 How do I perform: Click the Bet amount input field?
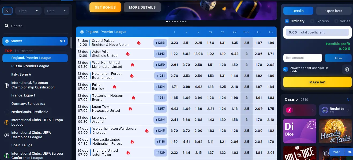(303, 58)
